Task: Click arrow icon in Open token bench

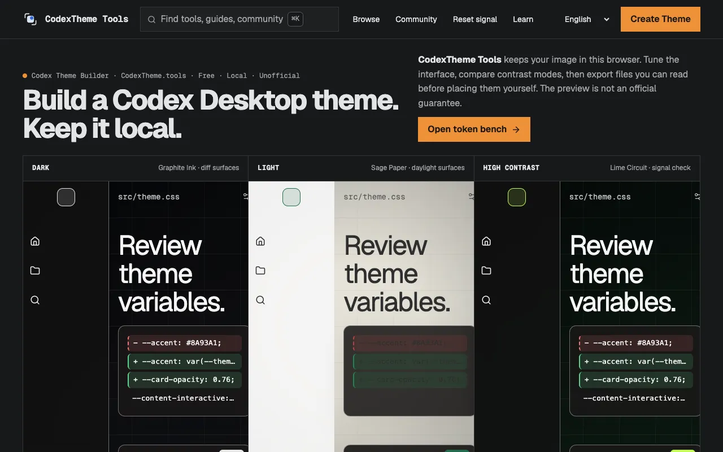Action: click(516, 129)
